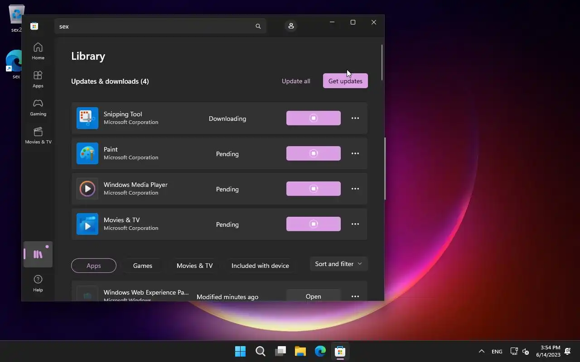
Task: Click the search magnifier icon
Action: tap(258, 26)
